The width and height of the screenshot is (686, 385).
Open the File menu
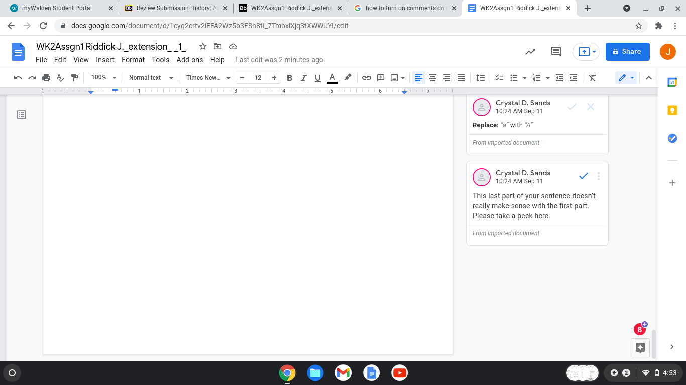point(41,60)
